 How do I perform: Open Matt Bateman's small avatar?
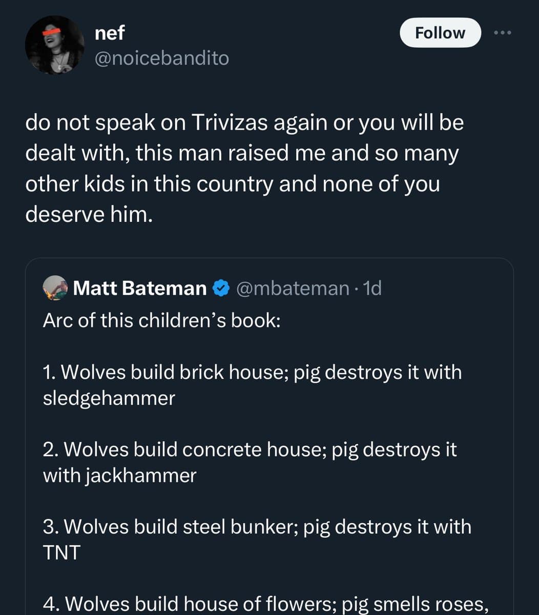pos(55,288)
